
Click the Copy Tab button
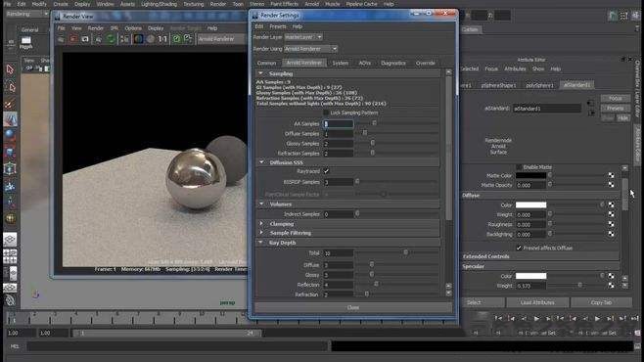(601, 302)
